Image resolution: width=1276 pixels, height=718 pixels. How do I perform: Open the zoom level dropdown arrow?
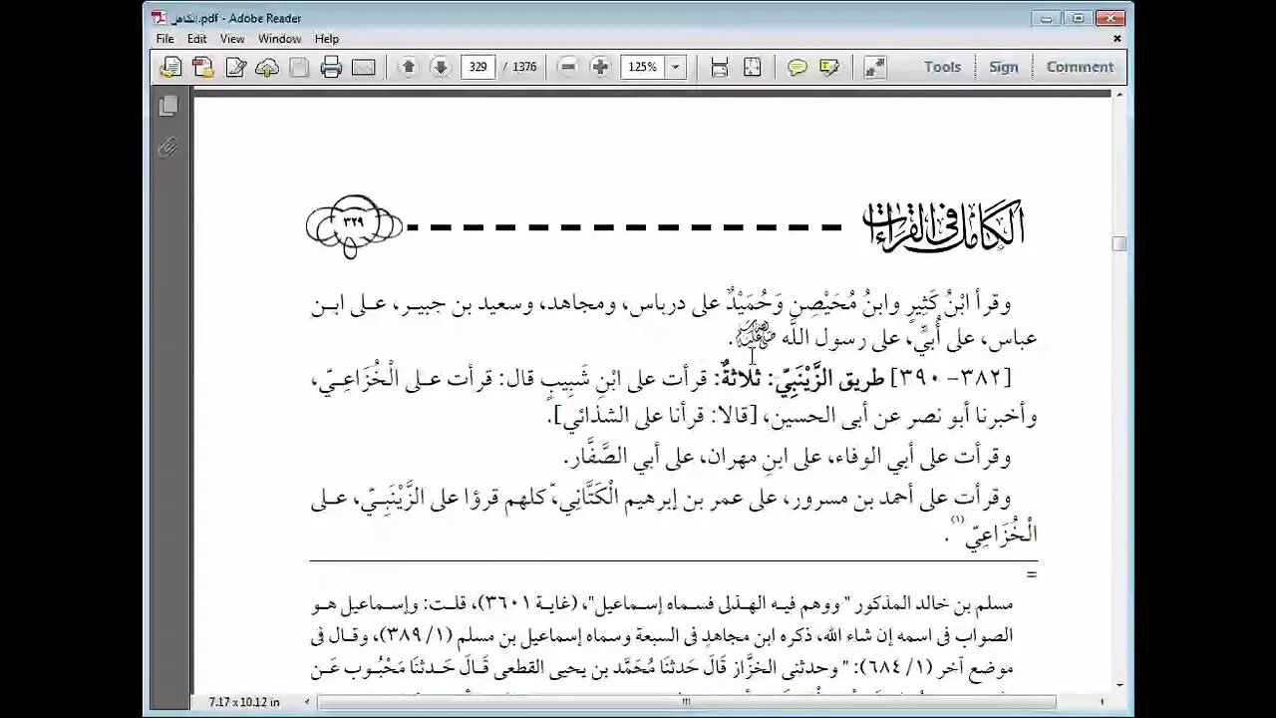pyautogui.click(x=675, y=67)
